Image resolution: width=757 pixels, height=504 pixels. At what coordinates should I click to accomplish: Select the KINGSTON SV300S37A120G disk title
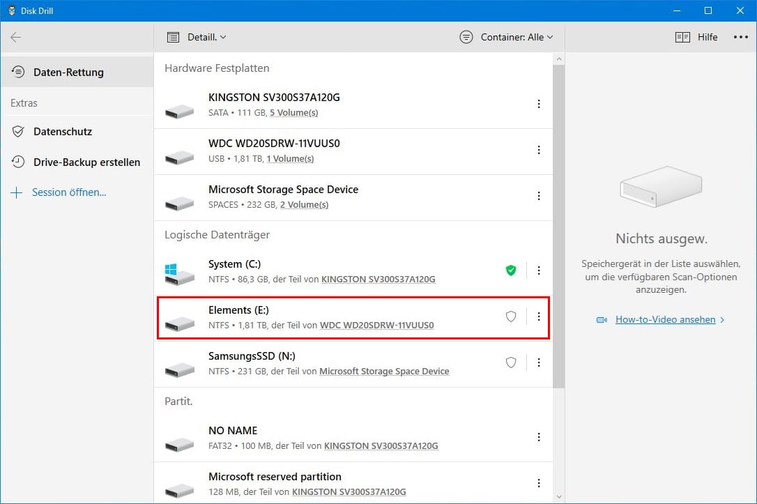[x=274, y=97]
